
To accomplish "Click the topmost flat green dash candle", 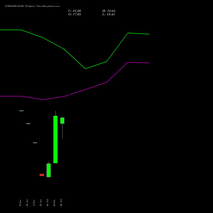I will click(21, 111).
